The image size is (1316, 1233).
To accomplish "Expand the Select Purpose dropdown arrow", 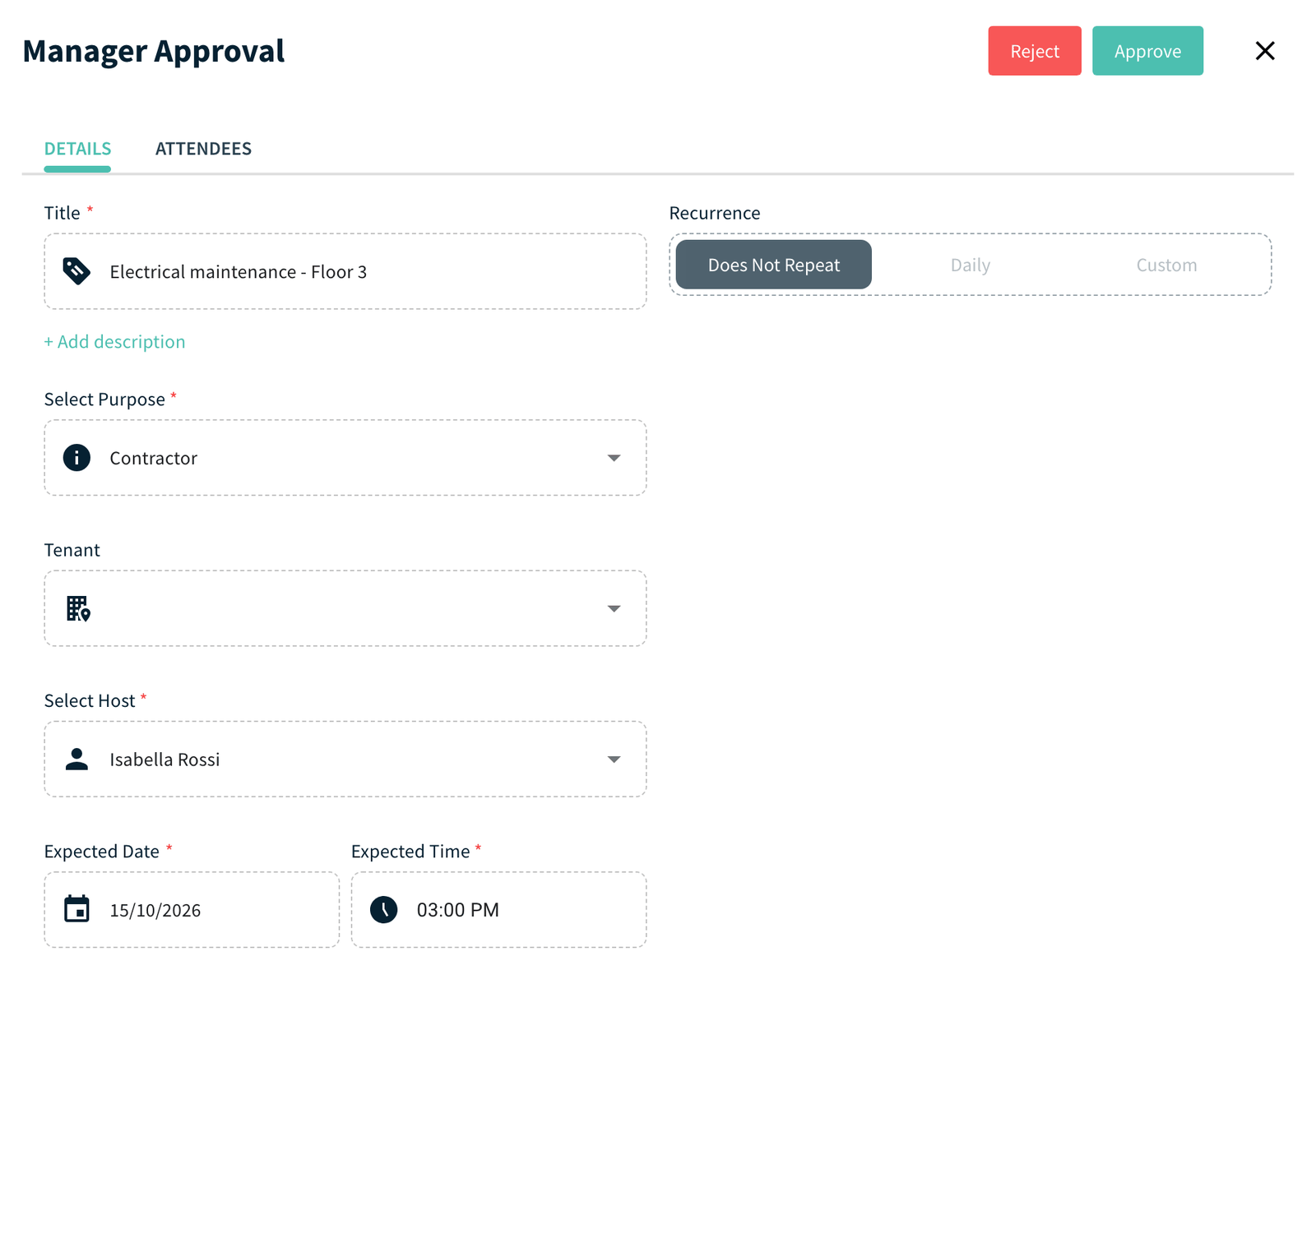I will pyautogui.click(x=614, y=458).
